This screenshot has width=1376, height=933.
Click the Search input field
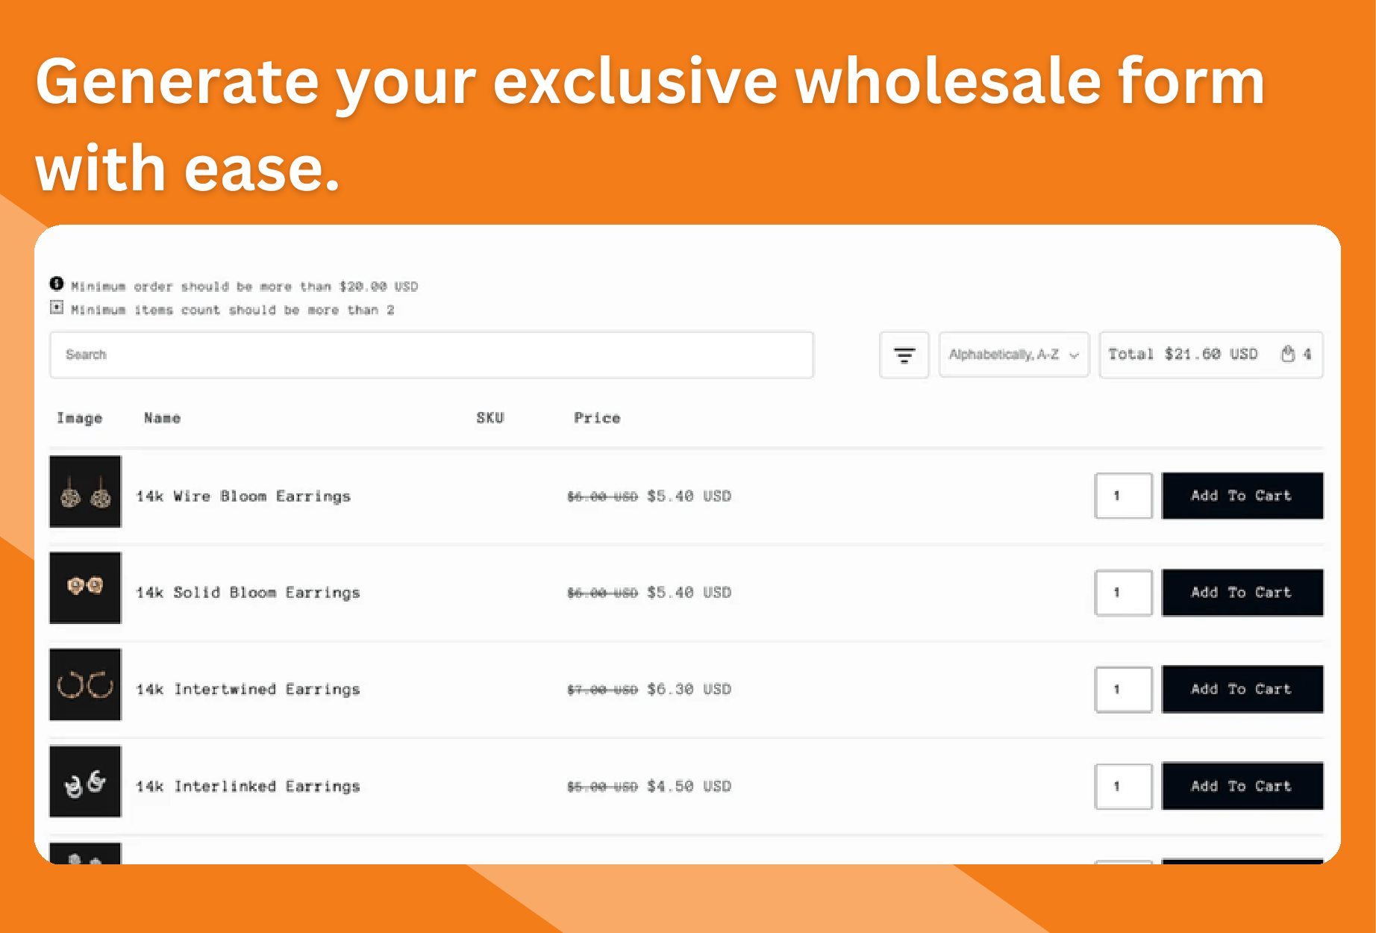[431, 355]
